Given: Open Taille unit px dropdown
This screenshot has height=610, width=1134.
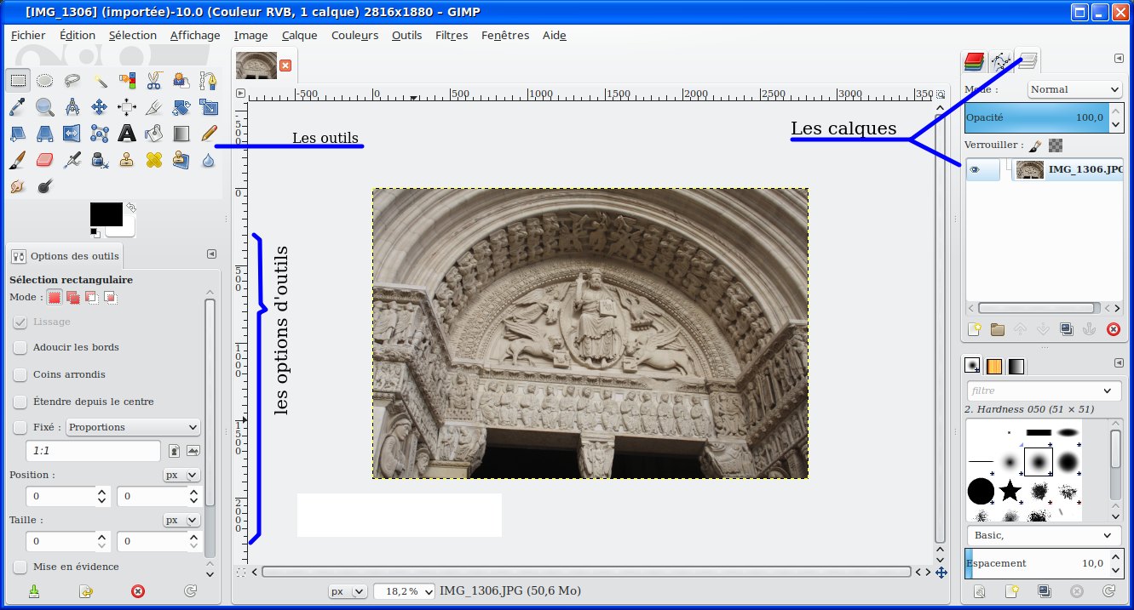Looking at the screenshot, I should [x=181, y=519].
